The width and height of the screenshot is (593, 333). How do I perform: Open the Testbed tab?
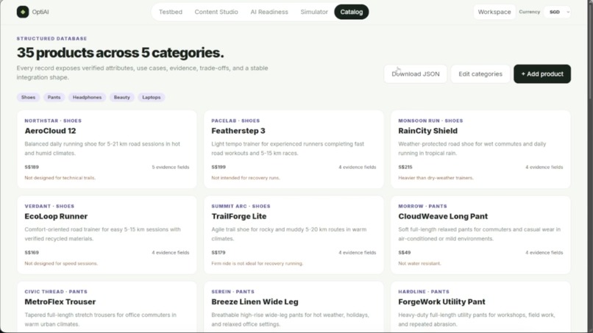click(171, 12)
